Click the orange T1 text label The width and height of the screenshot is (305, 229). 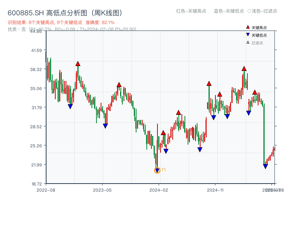pos(164,170)
